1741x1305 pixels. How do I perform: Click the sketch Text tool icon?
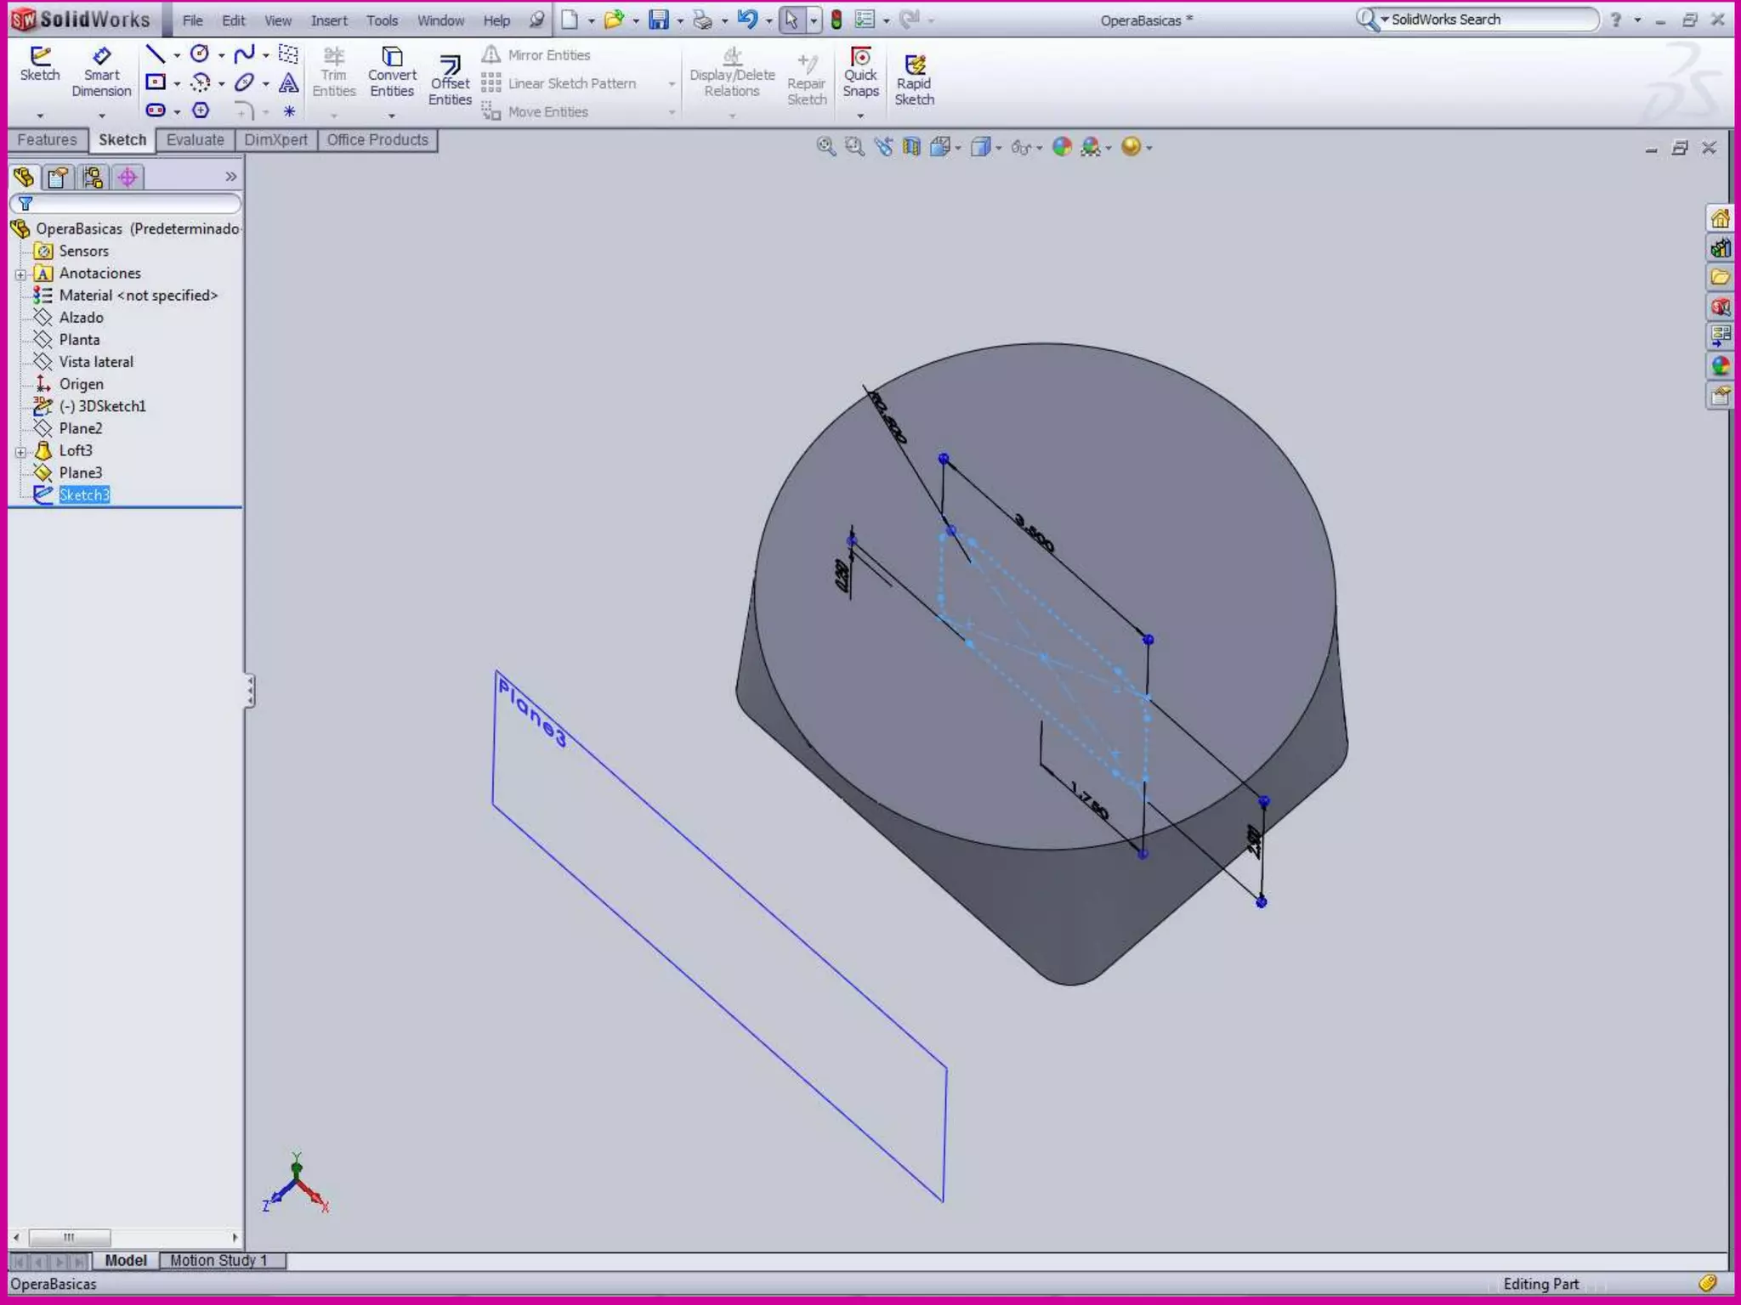click(x=289, y=82)
